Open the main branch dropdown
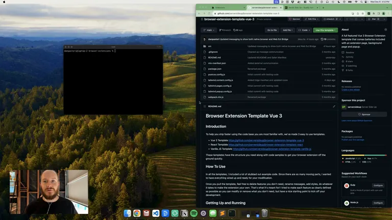 pyautogui.click(x=209, y=30)
